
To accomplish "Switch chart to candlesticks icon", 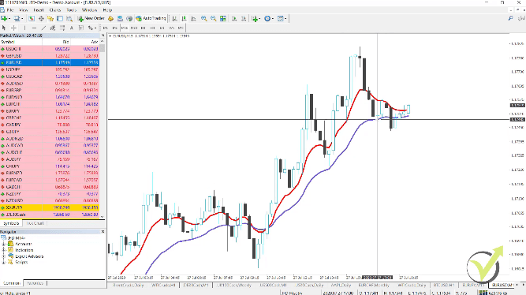I will (184, 18).
